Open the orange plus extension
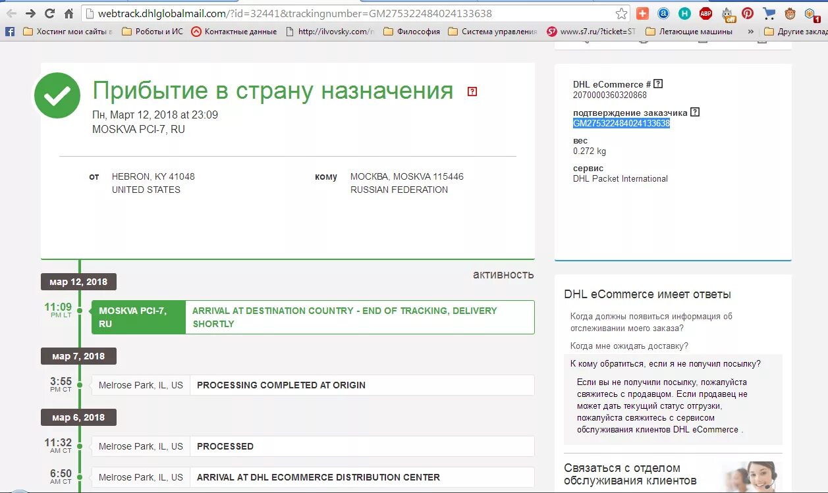828x493 pixels. point(643,13)
